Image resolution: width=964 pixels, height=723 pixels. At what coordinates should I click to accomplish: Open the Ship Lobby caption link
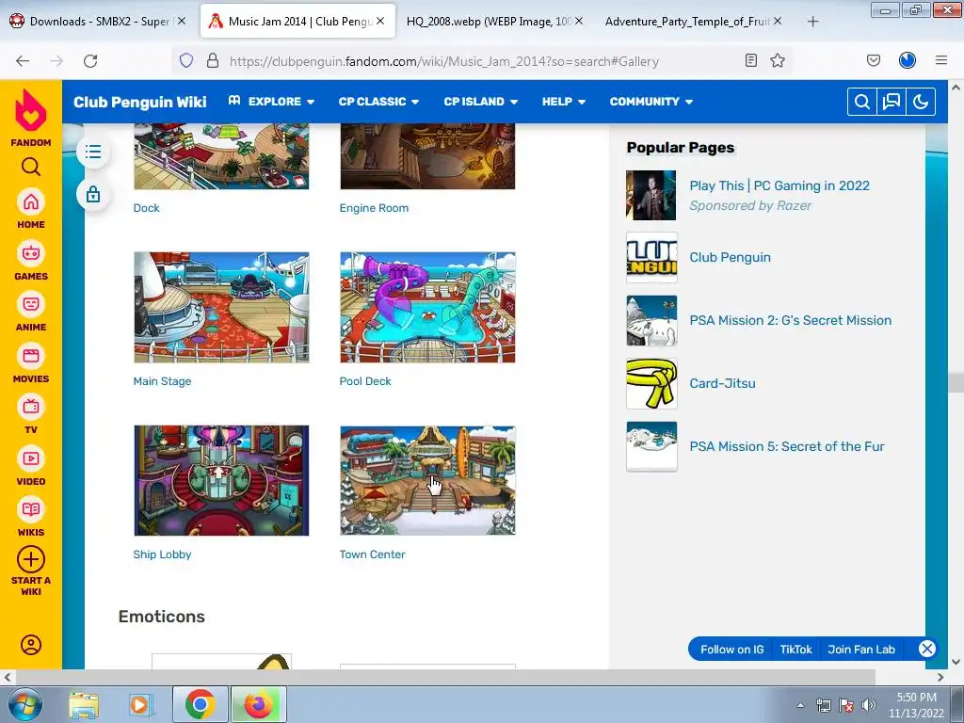click(162, 554)
